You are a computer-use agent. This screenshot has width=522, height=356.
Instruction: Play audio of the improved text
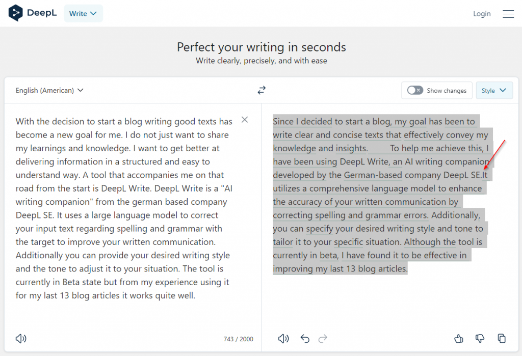(283, 339)
